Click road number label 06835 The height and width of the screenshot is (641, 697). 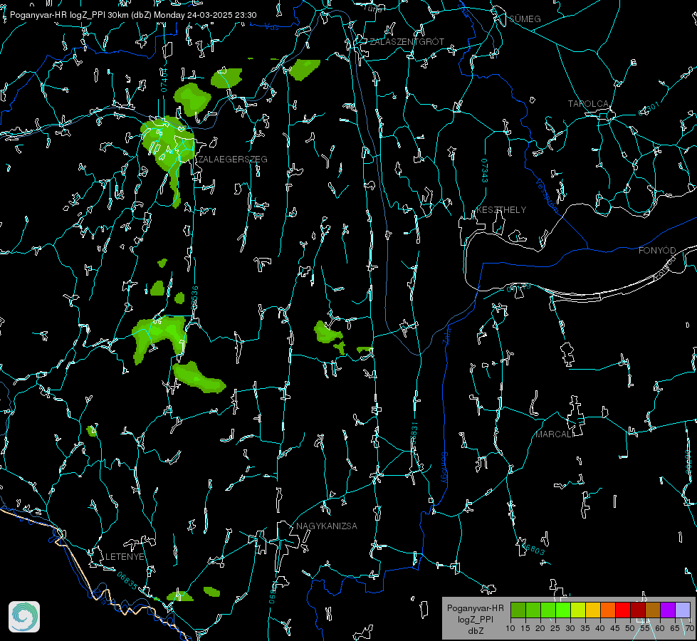127,581
